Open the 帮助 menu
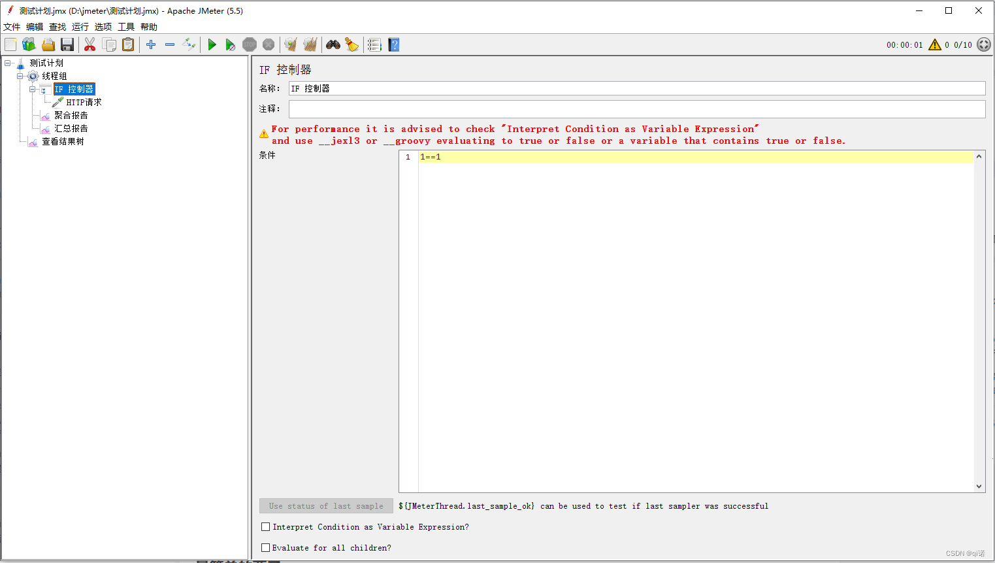Screen dimensions: 995x563 pos(149,27)
